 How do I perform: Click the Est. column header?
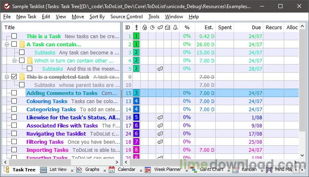click(208, 28)
